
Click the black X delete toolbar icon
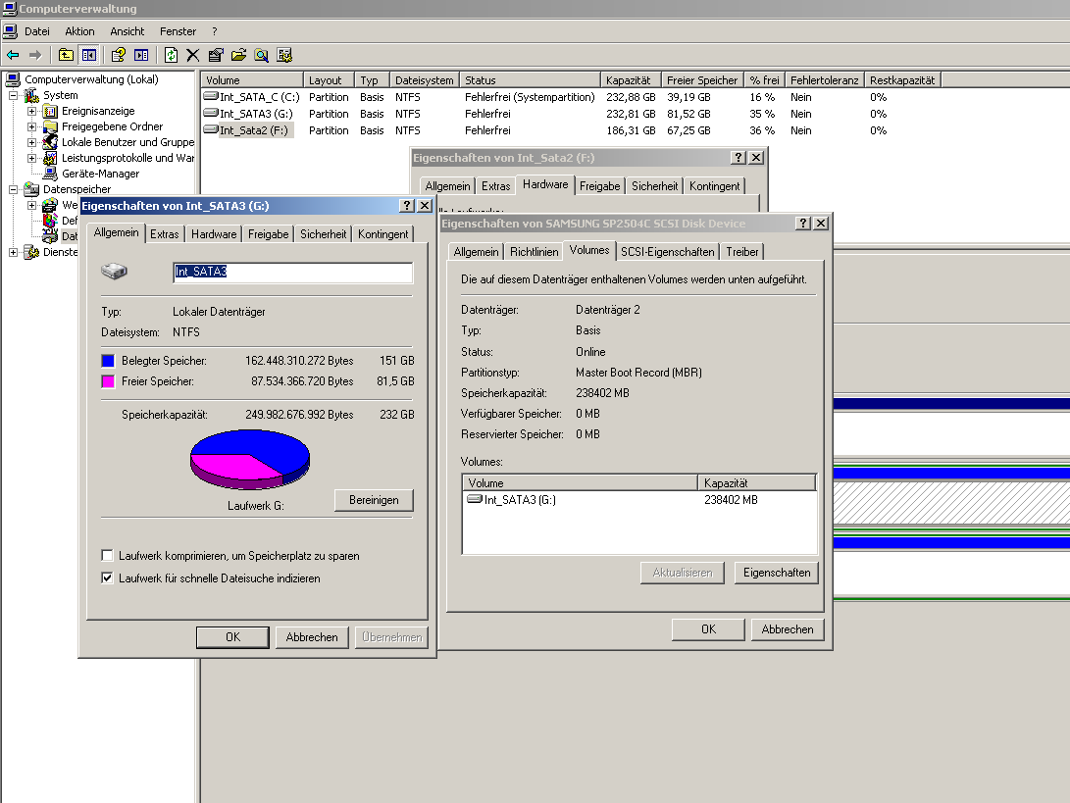(x=193, y=55)
